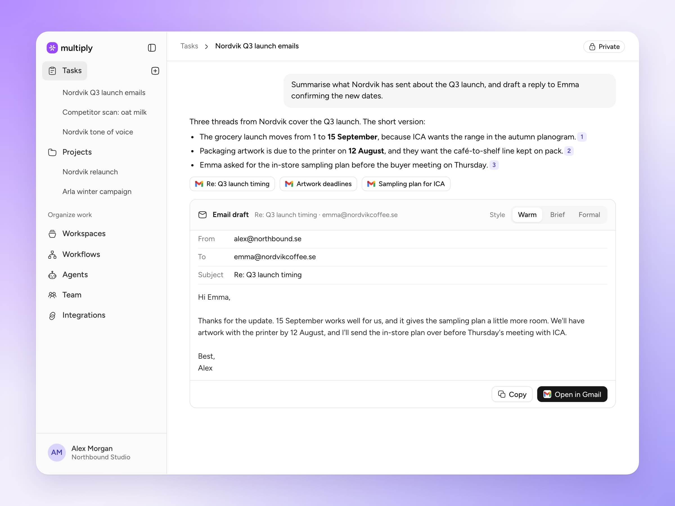
Task: Select the Formal style option
Action: pos(589,215)
